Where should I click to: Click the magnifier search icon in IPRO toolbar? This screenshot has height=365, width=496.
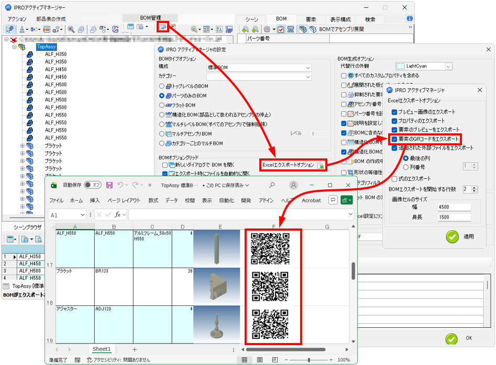pos(71,29)
